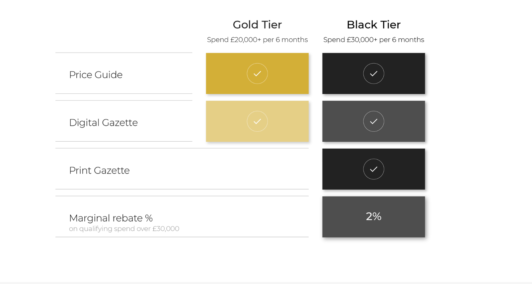The image size is (532, 284).
Task: Select the Black Tier heading
Action: pos(374,24)
